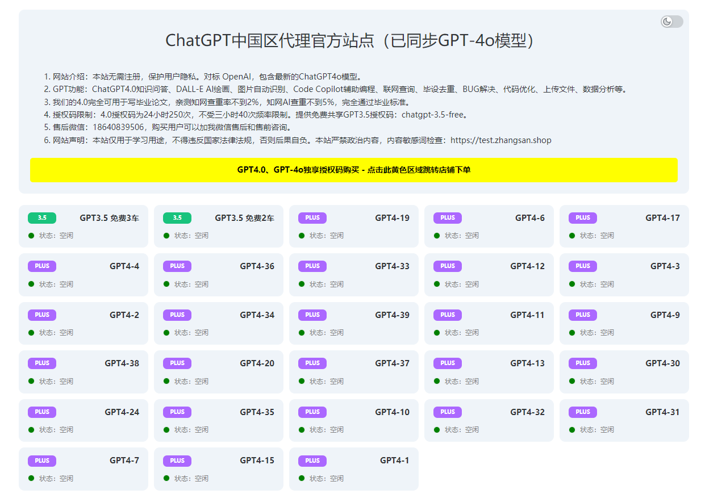
Task: Click the PLUS badge on GPT4-4
Action: [x=42, y=266]
